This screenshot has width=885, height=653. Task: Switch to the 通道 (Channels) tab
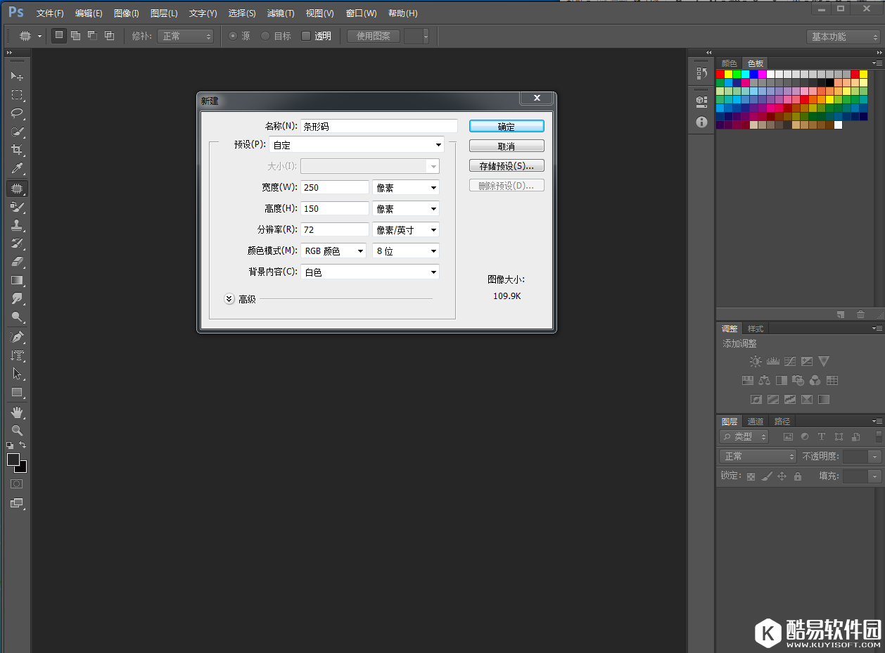[756, 421]
